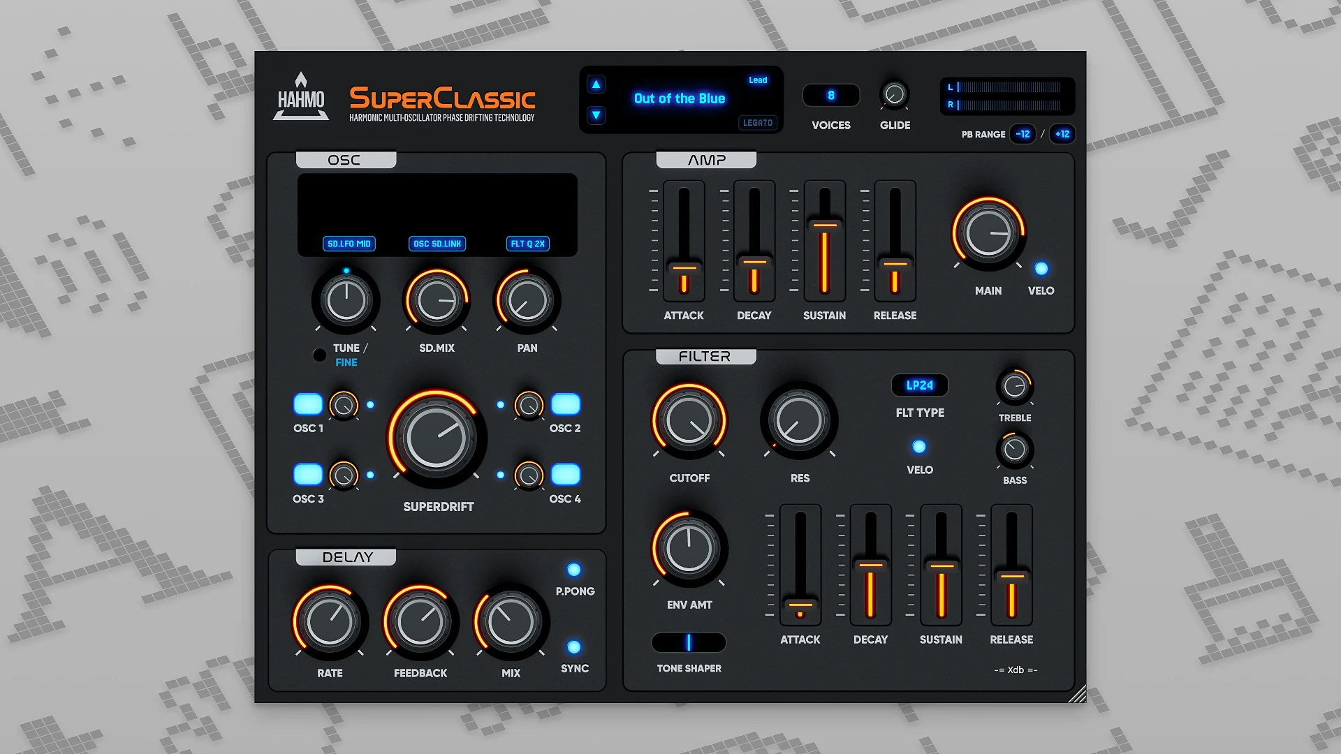Click the OSC section header tab
1341x754 pixels.
(x=346, y=159)
